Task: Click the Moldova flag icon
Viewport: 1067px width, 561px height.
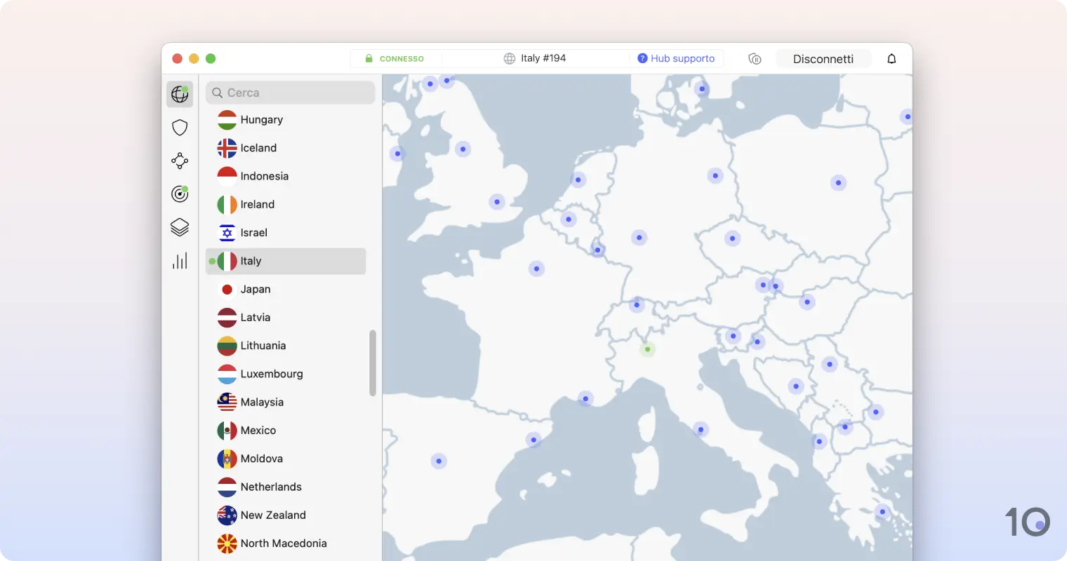Action: 227,459
